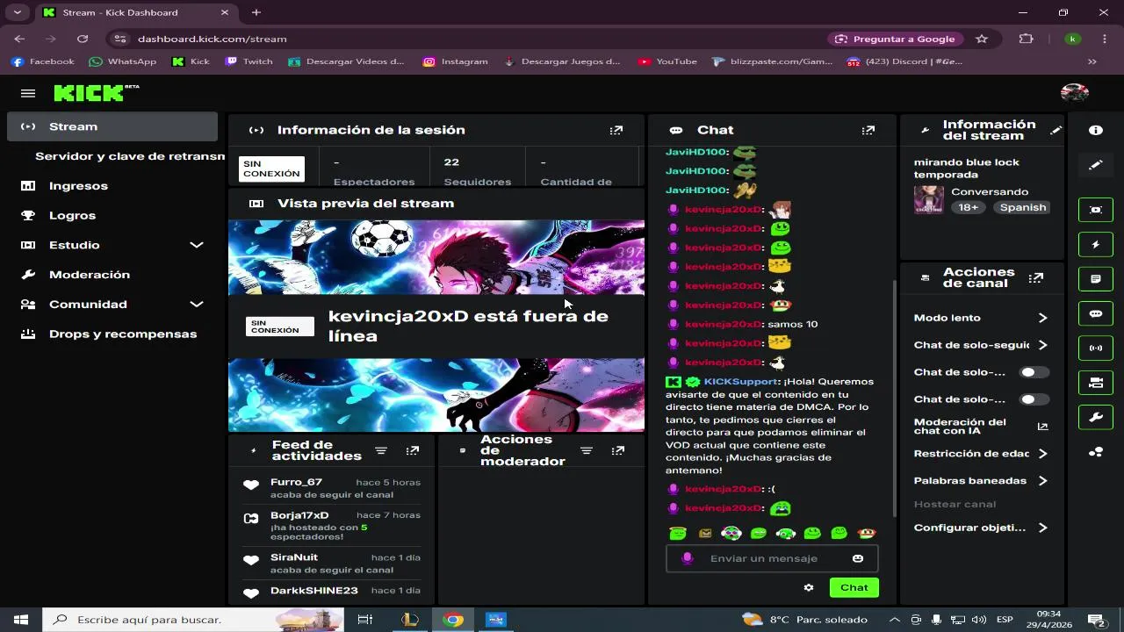Click the broadcast signal icon in the right toolbar

tap(1096, 348)
